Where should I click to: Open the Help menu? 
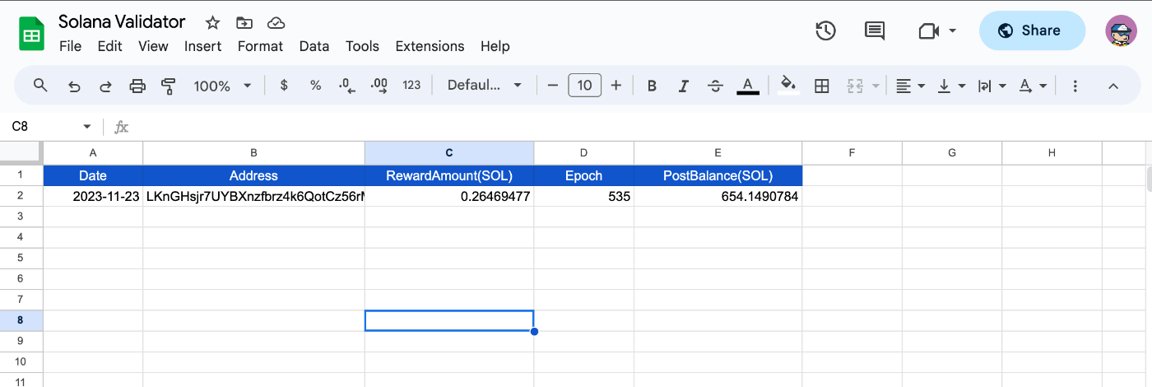(495, 46)
